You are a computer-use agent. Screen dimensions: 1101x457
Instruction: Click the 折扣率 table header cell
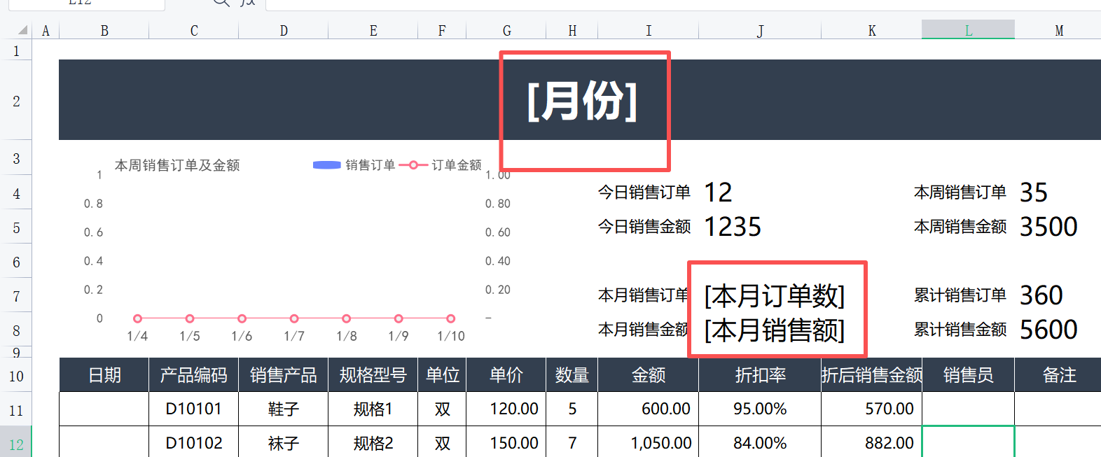760,375
